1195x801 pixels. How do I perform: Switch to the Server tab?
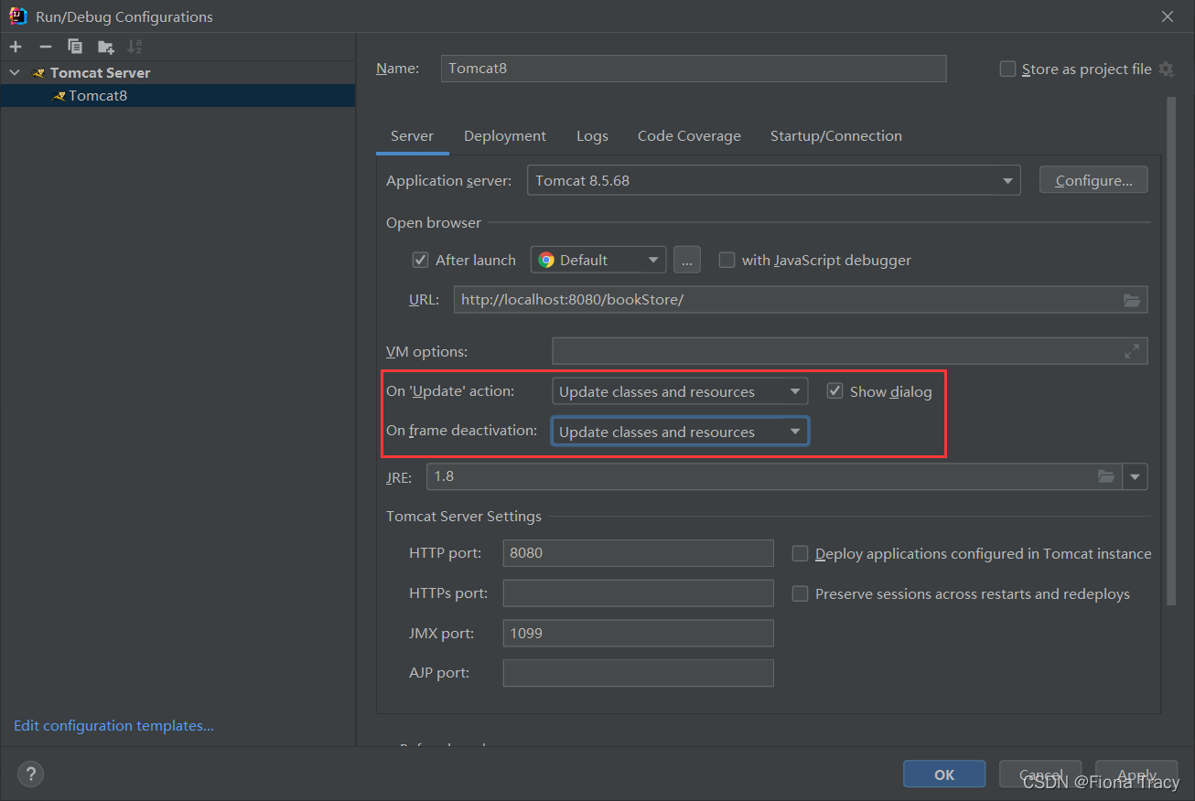tap(412, 136)
